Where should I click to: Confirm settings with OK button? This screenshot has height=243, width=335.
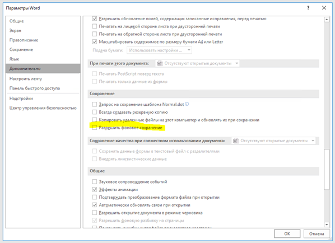(287, 233)
